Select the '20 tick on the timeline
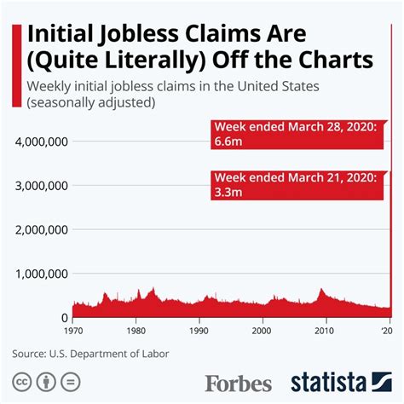Viewport: 404px width, 404px height. click(387, 331)
